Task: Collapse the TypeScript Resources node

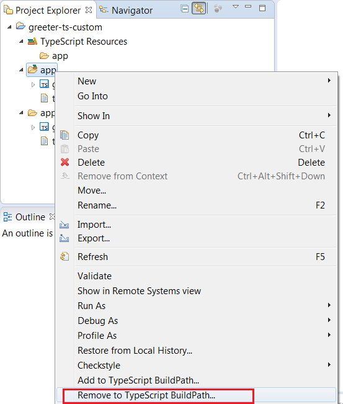Action: click(x=21, y=41)
